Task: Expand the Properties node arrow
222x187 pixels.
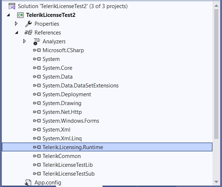Action: tap(16, 24)
